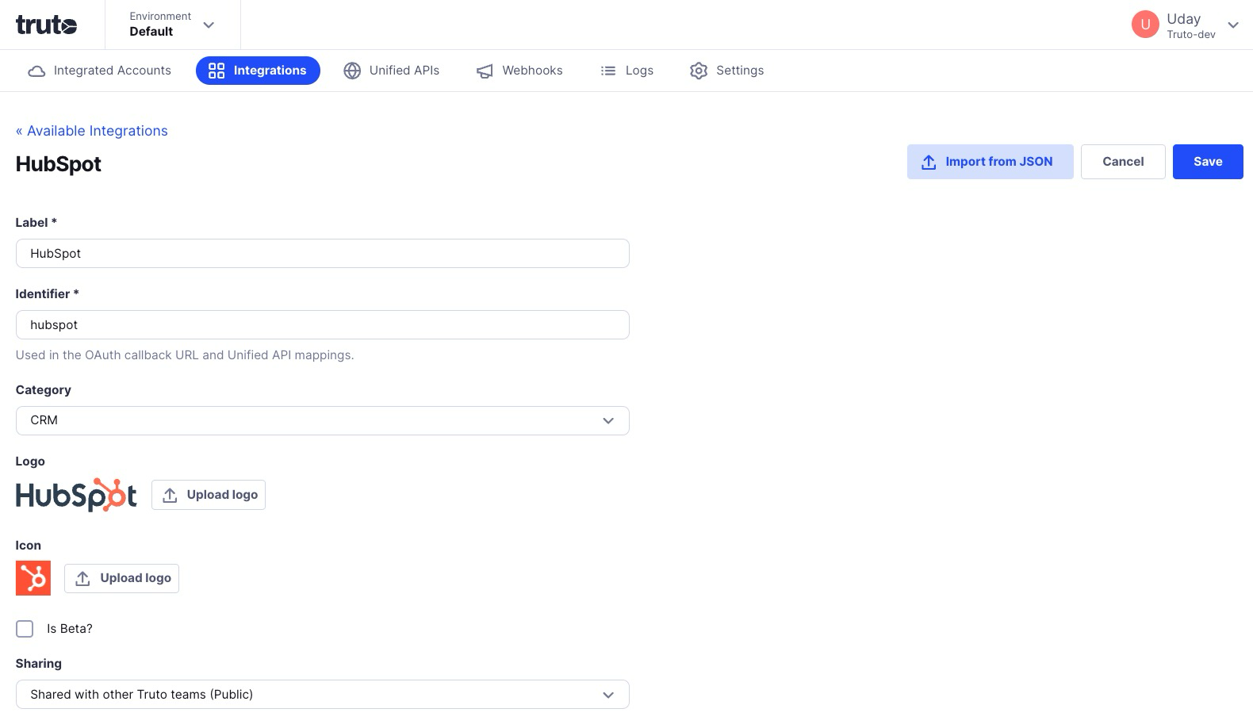Focus the Label input field
The height and width of the screenshot is (728, 1253).
(x=323, y=254)
